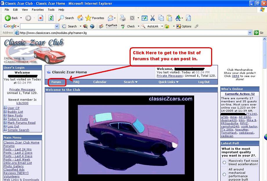Click Mark Forums Read link
267x181 pixels.
point(21,123)
